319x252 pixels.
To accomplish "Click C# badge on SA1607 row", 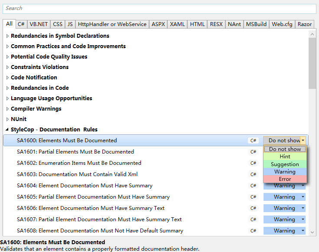I will (253, 219).
